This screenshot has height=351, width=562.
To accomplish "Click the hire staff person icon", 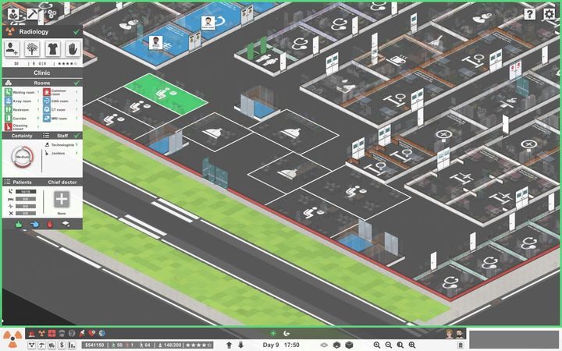I will 13,48.
